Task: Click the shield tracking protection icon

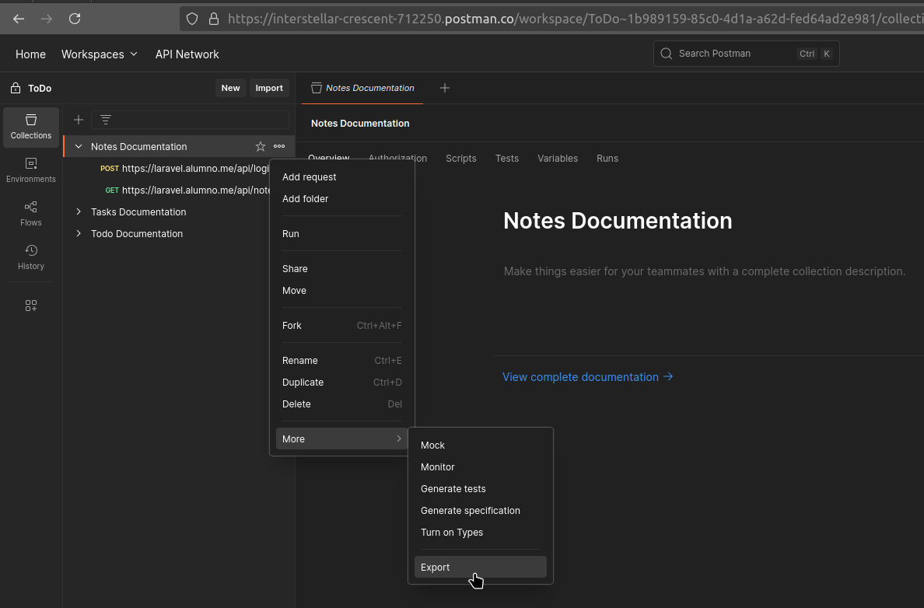Action: pos(192,19)
